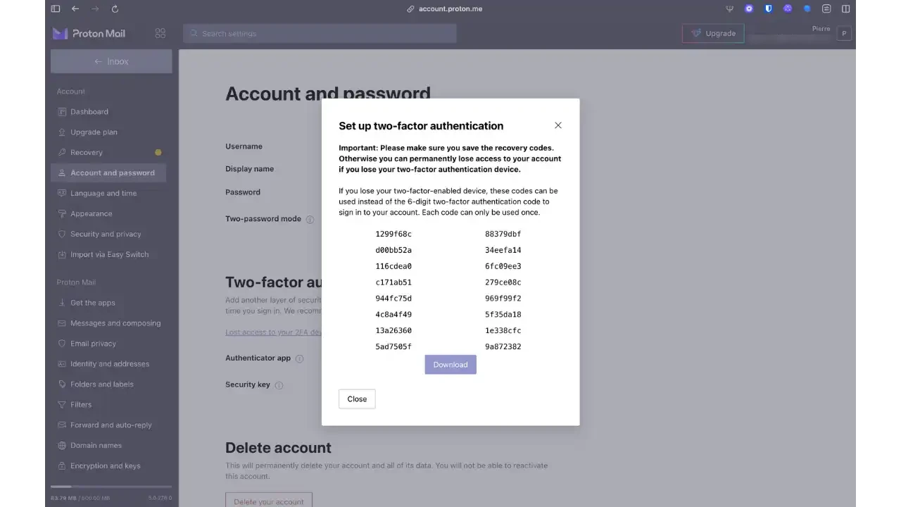This screenshot has width=901, height=507.
Task: Open the Proton apps switcher grid icon
Action: point(160,33)
